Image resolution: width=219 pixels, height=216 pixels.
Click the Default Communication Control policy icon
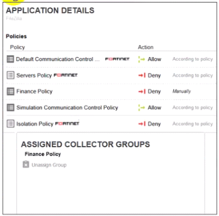(10, 59)
